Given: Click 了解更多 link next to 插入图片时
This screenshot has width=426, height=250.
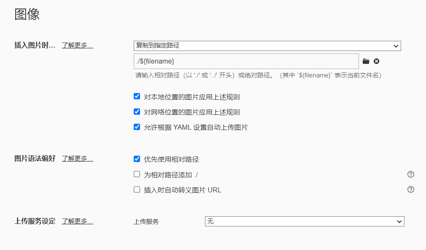Looking at the screenshot, I should [x=77, y=45].
